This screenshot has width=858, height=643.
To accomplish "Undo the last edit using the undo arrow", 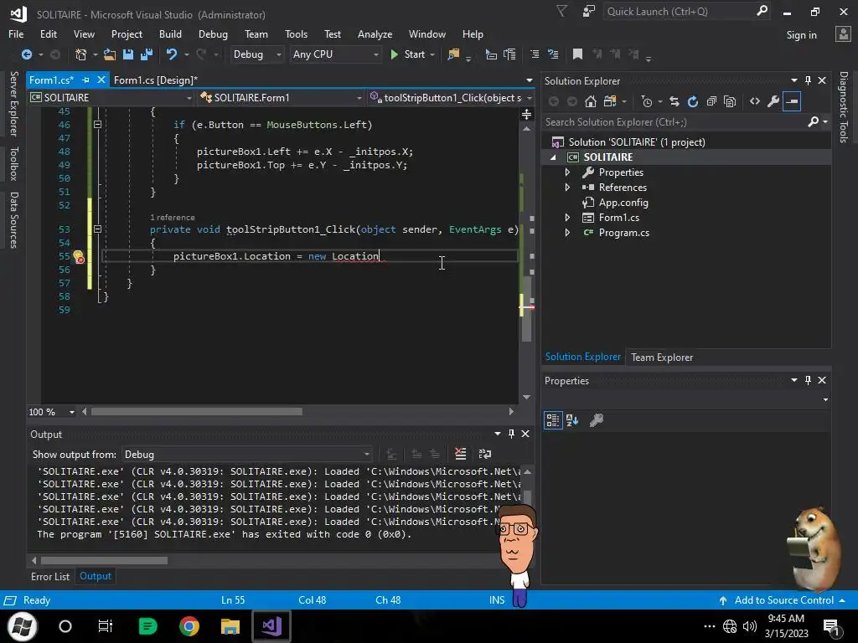I will coord(172,54).
